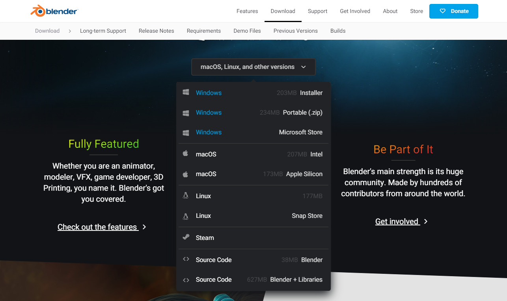Click arrow next to Check out the features
Image resolution: width=507 pixels, height=301 pixels.
click(x=144, y=227)
